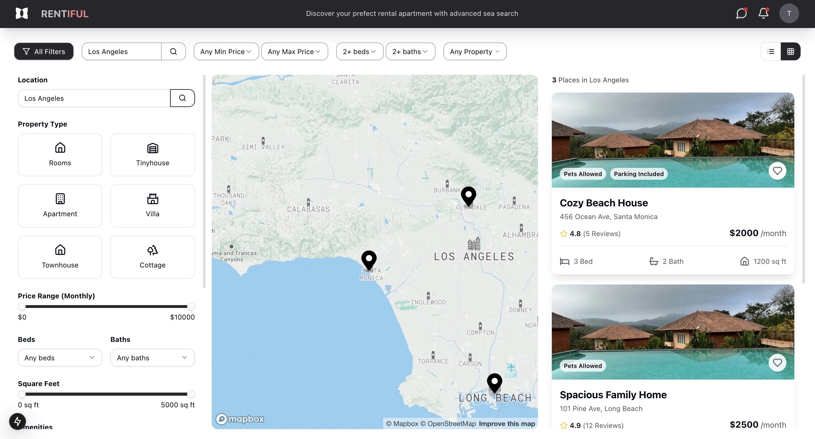The width and height of the screenshot is (815, 439).
Task: Click the 3 Bed bed icon
Action: point(565,262)
